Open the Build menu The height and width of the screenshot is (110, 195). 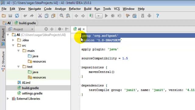coord(87,9)
